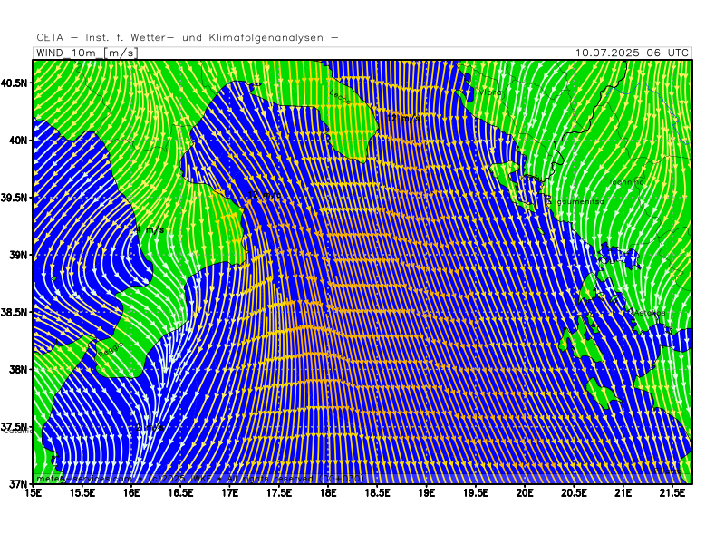The width and height of the screenshot is (725, 544).
Task: Click the Reggio city label
Action: (x=111, y=349)
